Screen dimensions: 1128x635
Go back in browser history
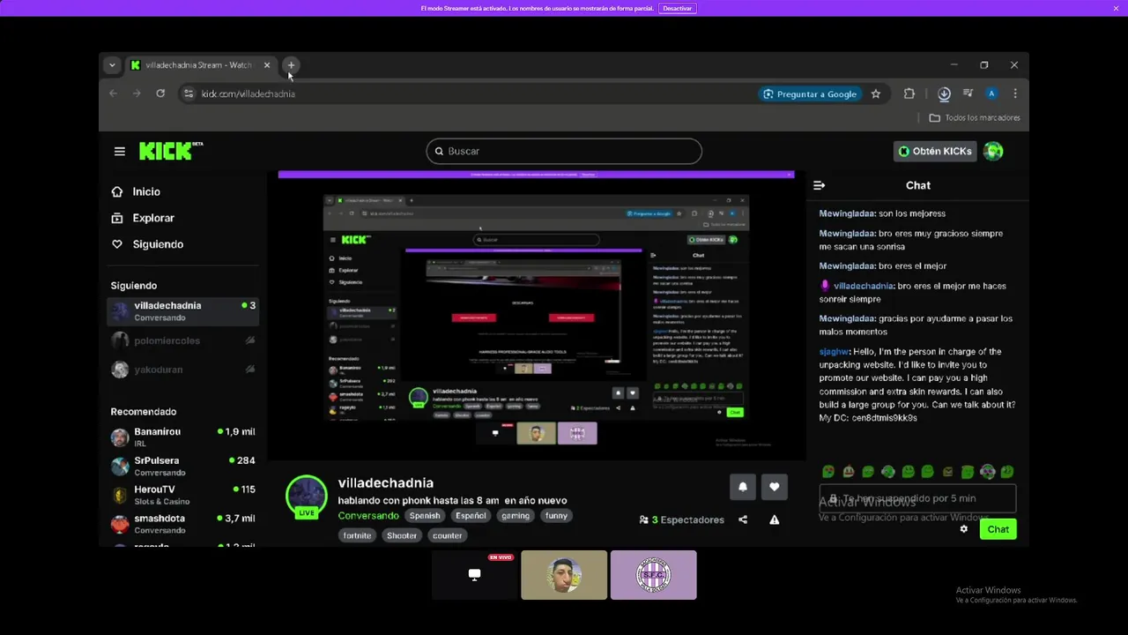coord(113,93)
